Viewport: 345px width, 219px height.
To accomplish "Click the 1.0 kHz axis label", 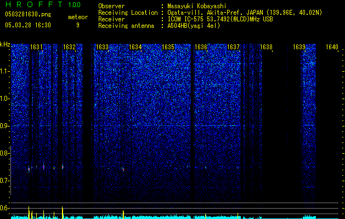I will (x=4, y=99).
